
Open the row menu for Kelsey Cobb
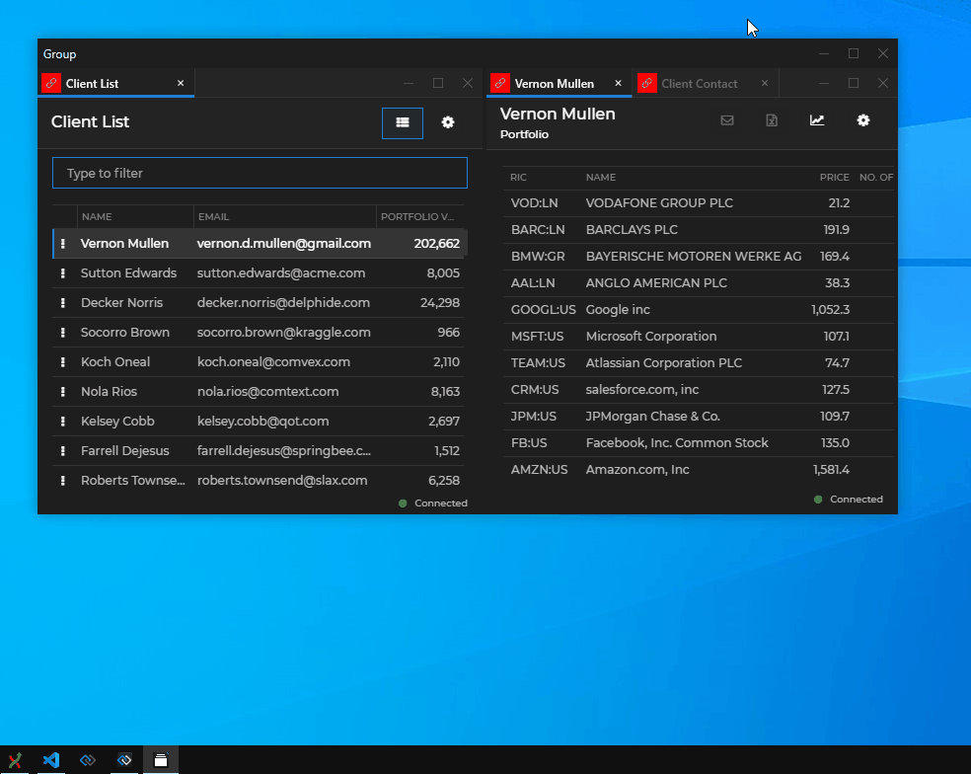(63, 421)
